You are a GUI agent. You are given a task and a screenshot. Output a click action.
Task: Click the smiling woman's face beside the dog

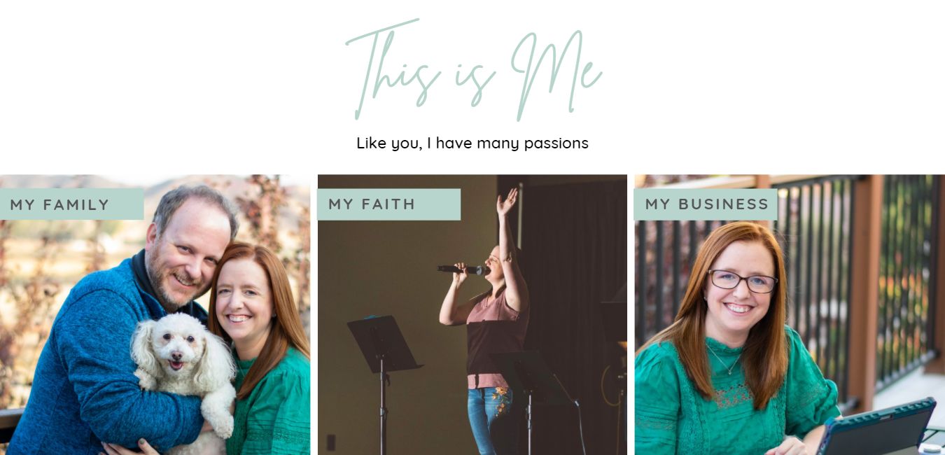pyautogui.click(x=244, y=301)
